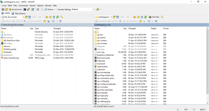
Task: Expand the My documents local drive dropdown
Action: (x=23, y=17)
